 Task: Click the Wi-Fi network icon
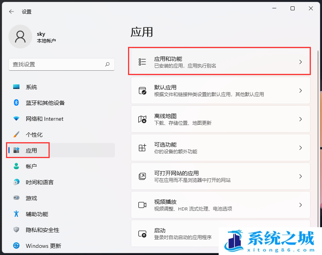tap(16, 119)
